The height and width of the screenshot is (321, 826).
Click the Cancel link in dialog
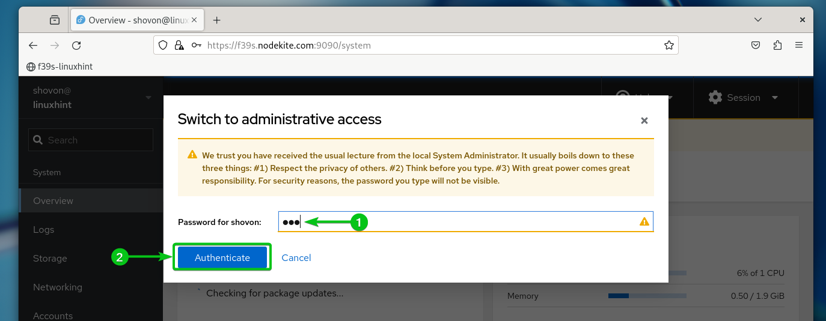pos(296,257)
